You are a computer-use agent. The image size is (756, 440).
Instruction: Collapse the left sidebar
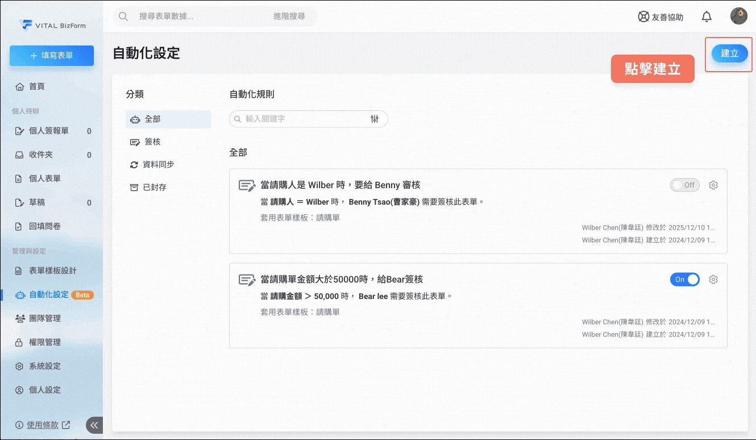(94, 425)
